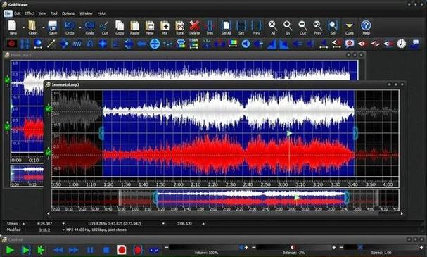427x257 pixels.
Task: Open the Window menu
Action: point(86,13)
